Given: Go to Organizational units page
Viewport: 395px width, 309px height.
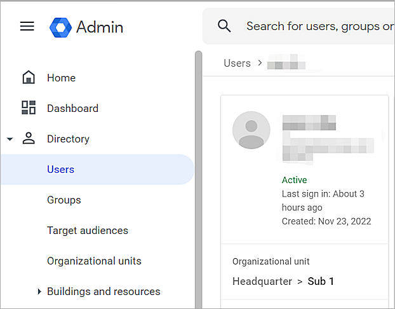Looking at the screenshot, I should tap(94, 261).
